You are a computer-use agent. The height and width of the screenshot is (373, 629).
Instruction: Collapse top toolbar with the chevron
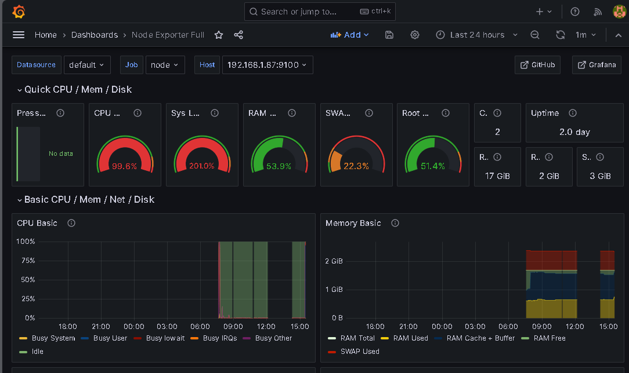[619, 35]
